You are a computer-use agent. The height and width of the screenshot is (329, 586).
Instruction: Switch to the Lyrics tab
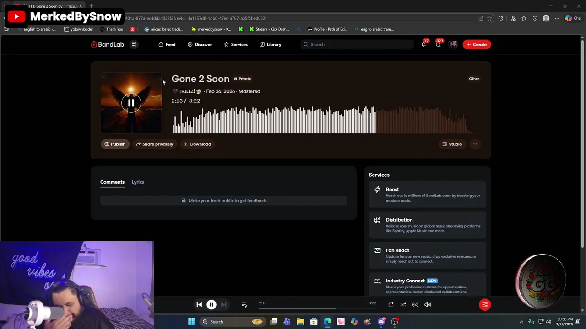138,182
